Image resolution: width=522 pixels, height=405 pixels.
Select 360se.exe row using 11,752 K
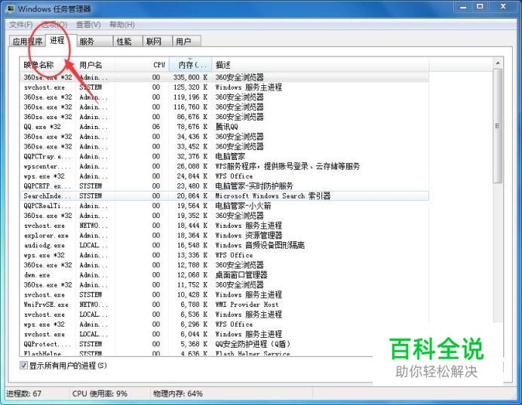pos(224,285)
